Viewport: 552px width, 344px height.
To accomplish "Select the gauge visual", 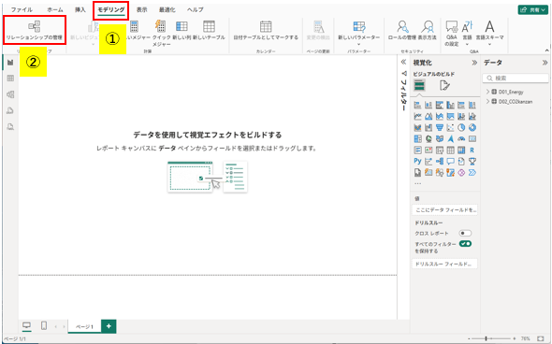I will tap(461, 138).
